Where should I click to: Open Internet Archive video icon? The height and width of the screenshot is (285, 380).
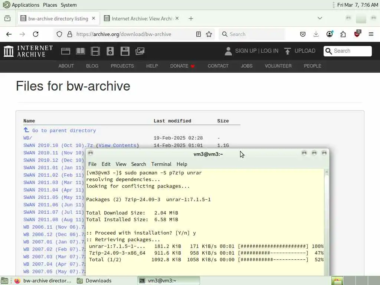pyautogui.click(x=95, y=51)
